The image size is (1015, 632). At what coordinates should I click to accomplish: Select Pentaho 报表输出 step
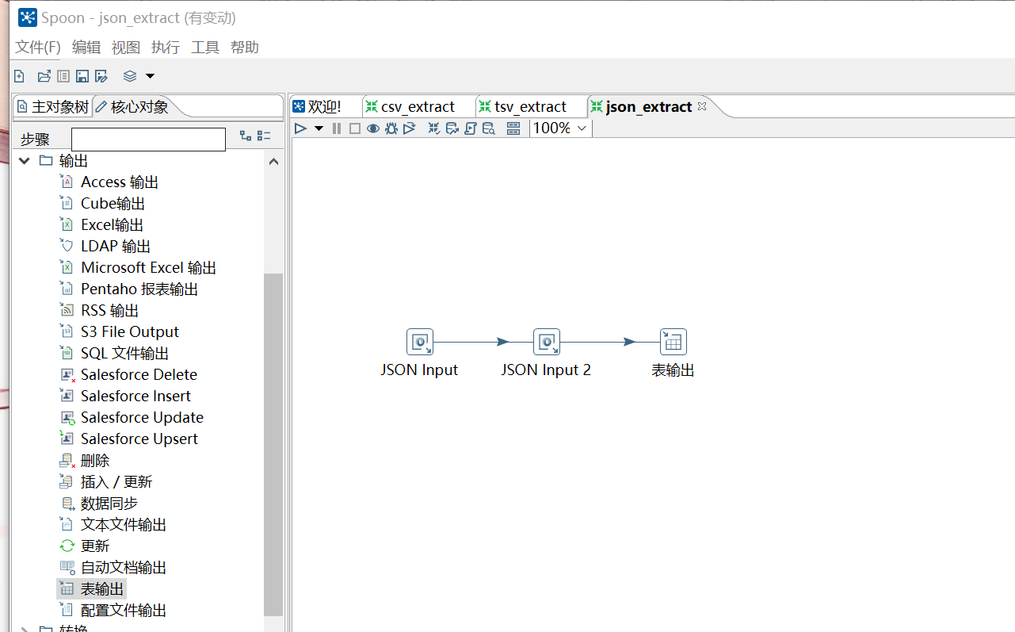pyautogui.click(x=129, y=289)
